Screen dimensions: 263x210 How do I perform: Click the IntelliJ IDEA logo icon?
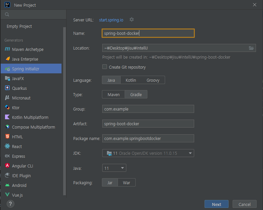[x=7, y=5]
